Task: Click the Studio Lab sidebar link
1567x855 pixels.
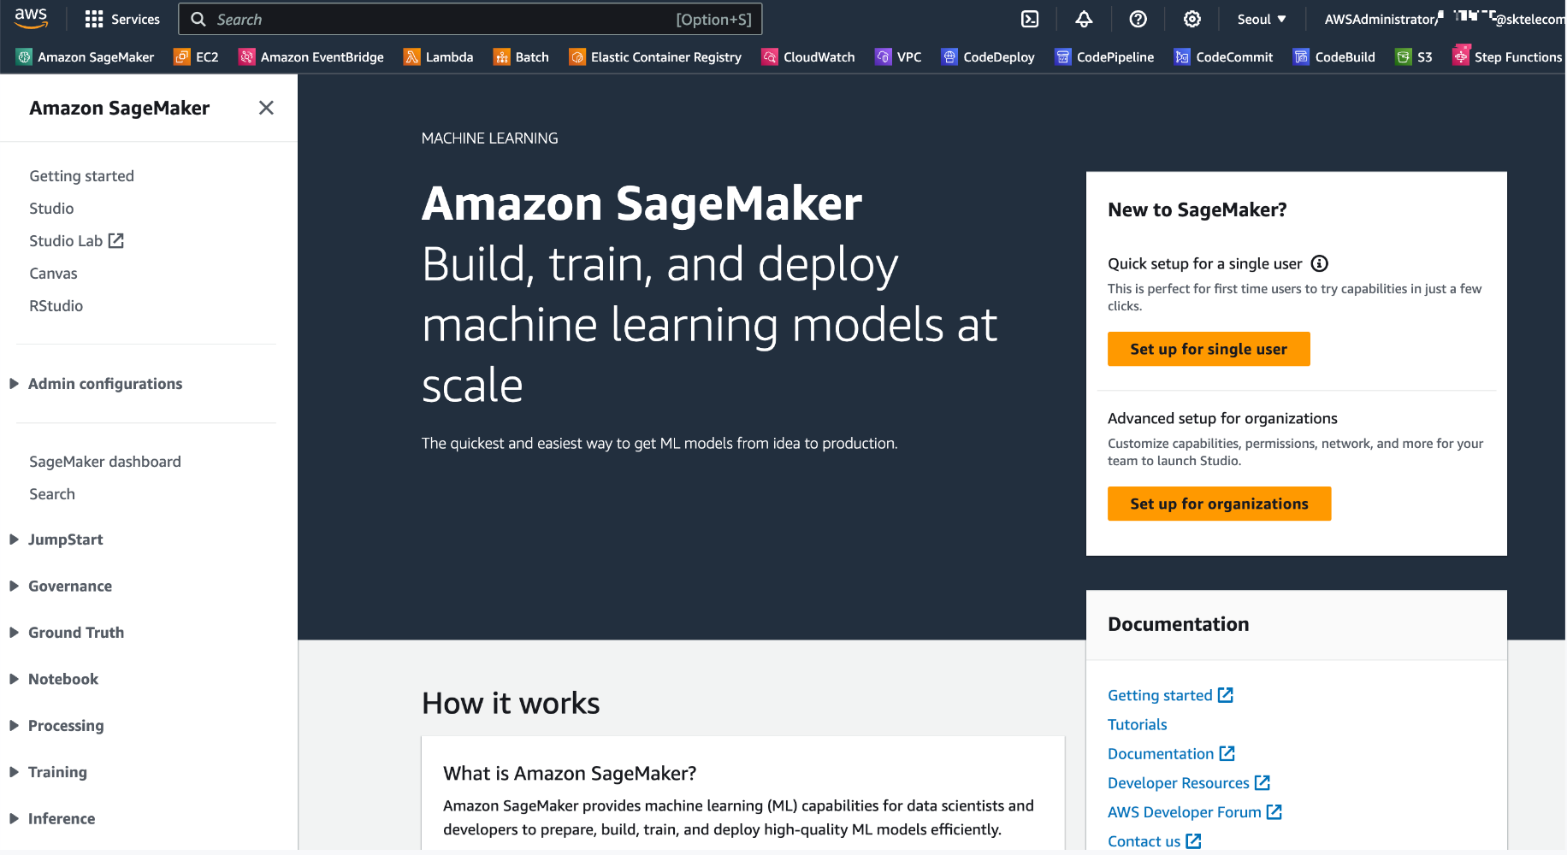Action: point(76,241)
